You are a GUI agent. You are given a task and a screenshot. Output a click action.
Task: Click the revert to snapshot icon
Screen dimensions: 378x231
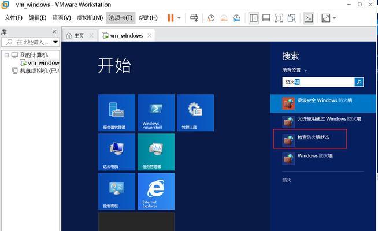(224, 18)
